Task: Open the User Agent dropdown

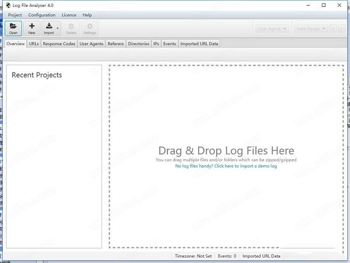Action: coord(272,29)
